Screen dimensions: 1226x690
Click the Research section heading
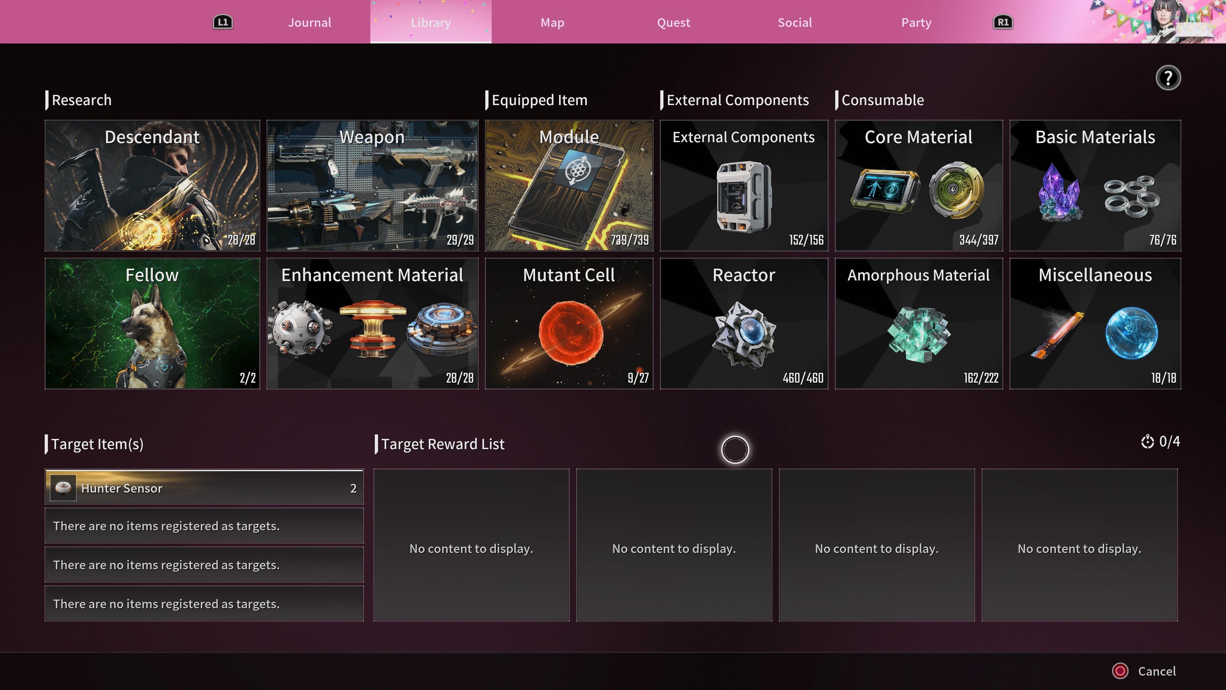[81, 100]
